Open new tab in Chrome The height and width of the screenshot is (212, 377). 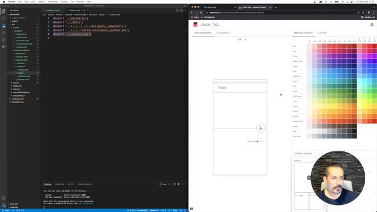click(x=276, y=8)
